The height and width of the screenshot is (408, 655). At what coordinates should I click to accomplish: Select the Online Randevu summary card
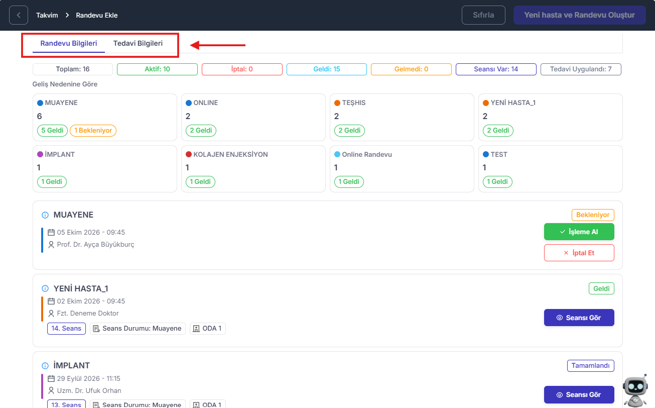click(402, 169)
